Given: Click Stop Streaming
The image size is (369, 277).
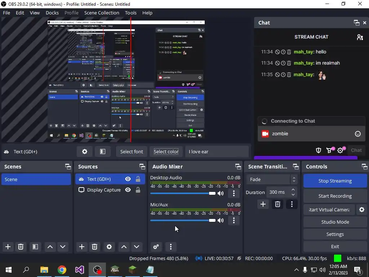Looking at the screenshot, I should coord(335,181).
